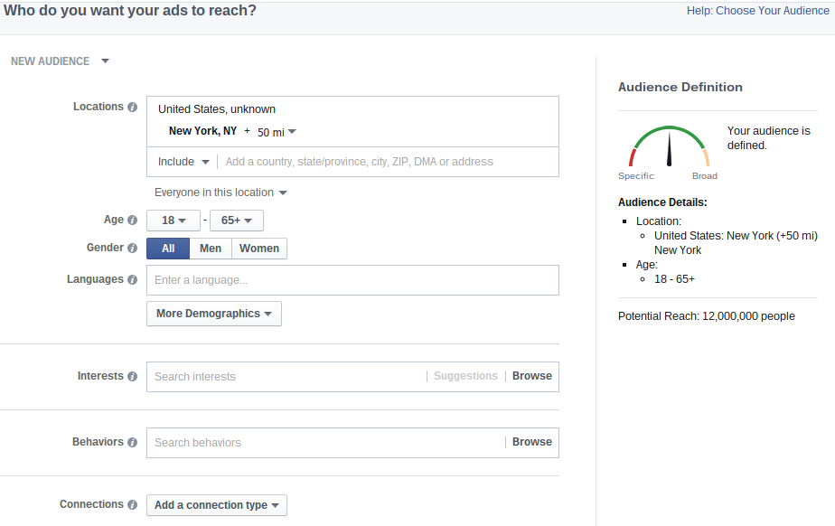Expand the 50 mi radius dropdown
Viewport: 835px width, 526px height.
tap(277, 132)
